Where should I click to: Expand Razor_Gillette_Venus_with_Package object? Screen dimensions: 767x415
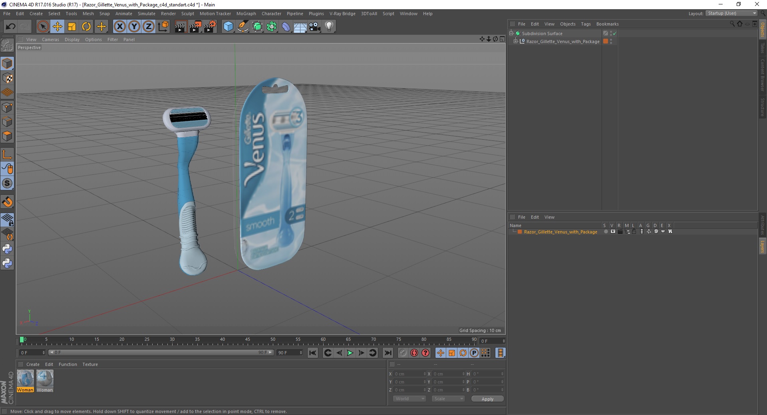click(516, 41)
